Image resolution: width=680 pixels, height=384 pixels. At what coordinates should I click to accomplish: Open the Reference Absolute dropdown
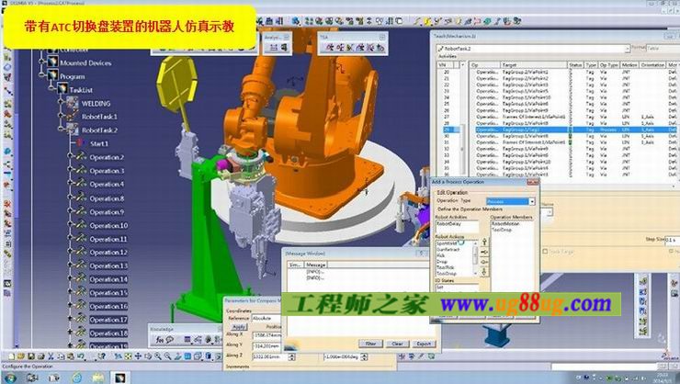[x=278, y=318]
